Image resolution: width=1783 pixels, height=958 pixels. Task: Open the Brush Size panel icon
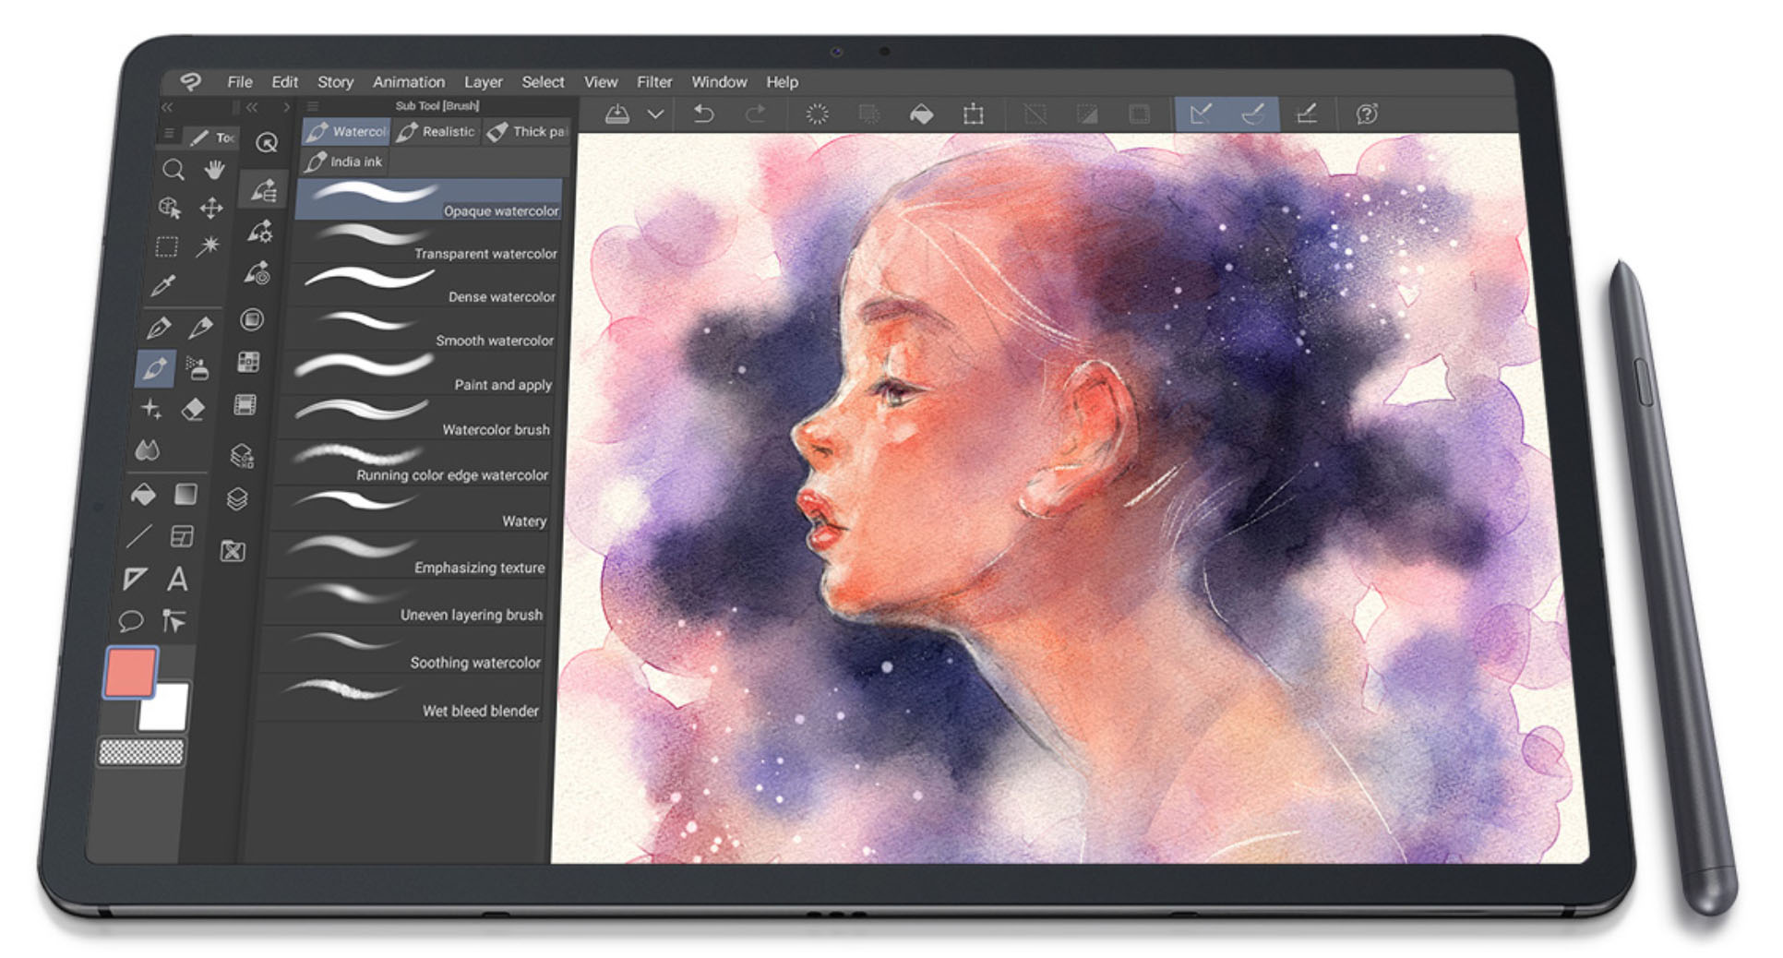point(257,273)
